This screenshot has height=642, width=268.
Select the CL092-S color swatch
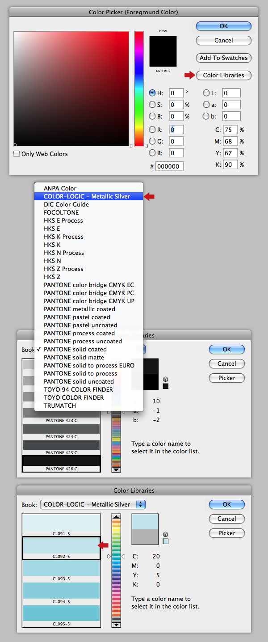click(x=61, y=548)
